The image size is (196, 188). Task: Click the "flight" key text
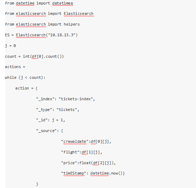(70, 152)
